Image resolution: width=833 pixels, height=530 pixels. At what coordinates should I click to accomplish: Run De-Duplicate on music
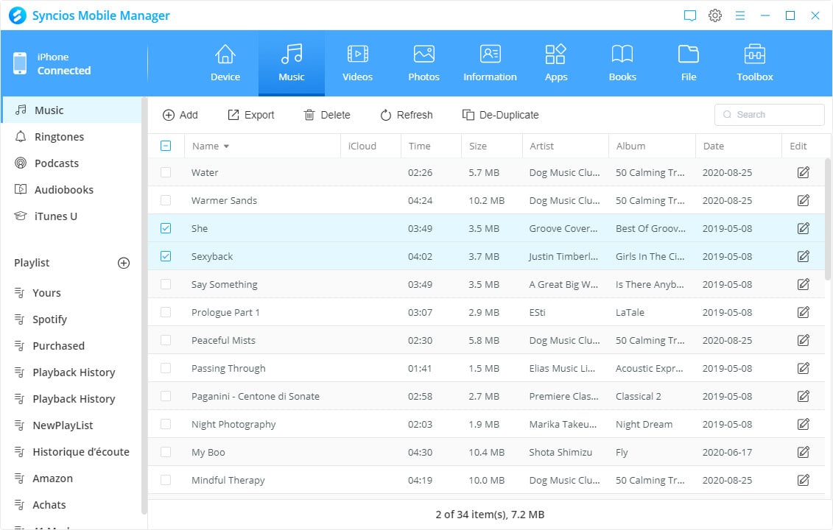click(500, 115)
